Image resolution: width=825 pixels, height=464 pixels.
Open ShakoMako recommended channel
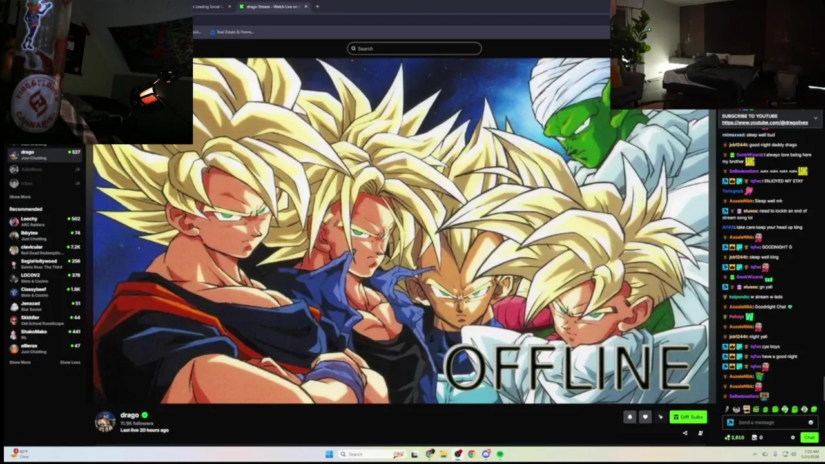[x=45, y=334]
